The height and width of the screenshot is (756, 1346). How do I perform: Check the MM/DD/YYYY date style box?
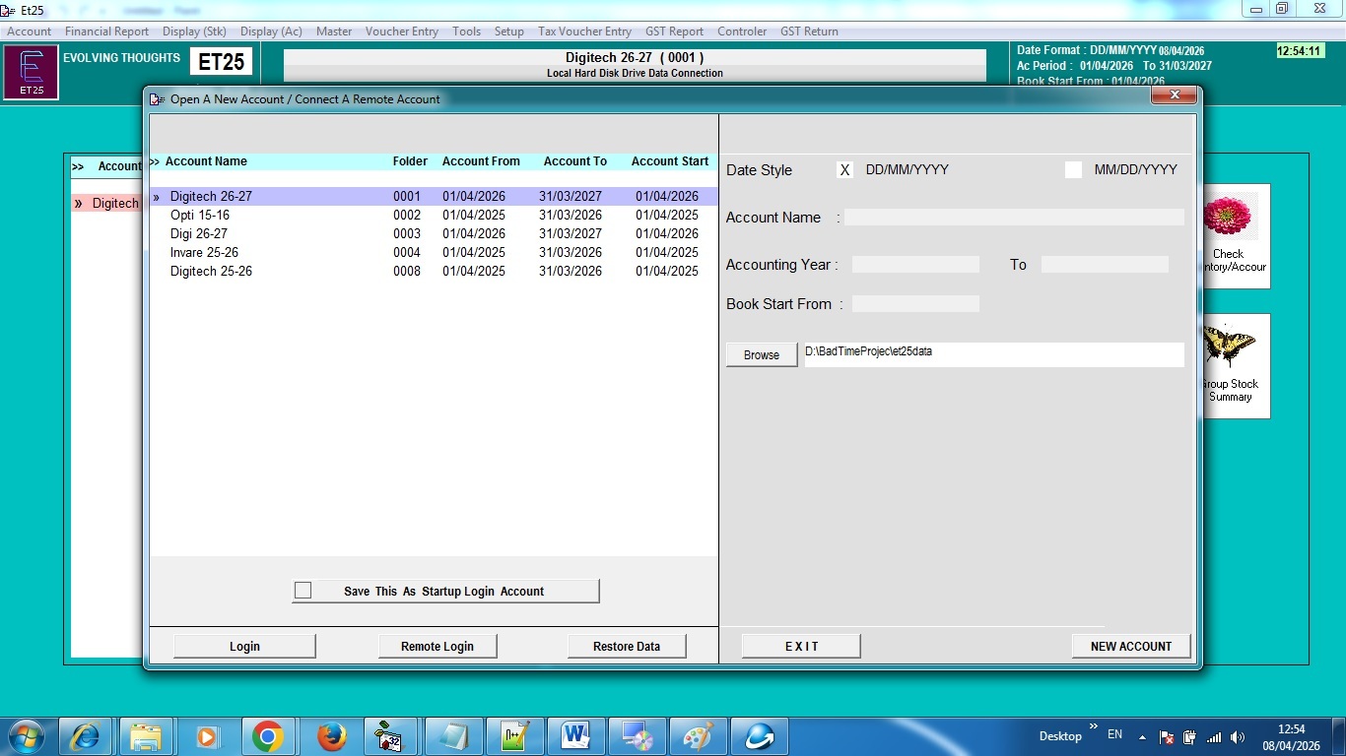(x=1073, y=170)
